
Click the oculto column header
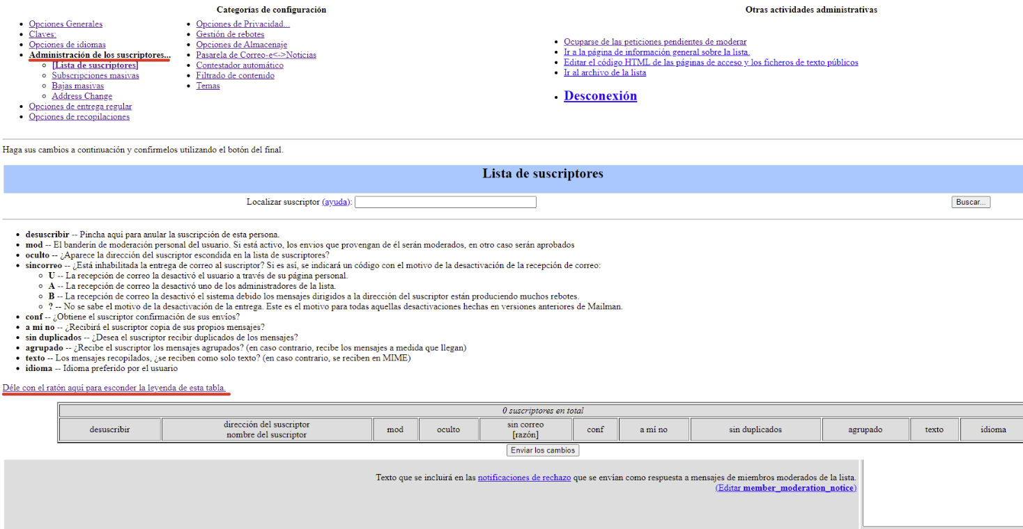(449, 429)
